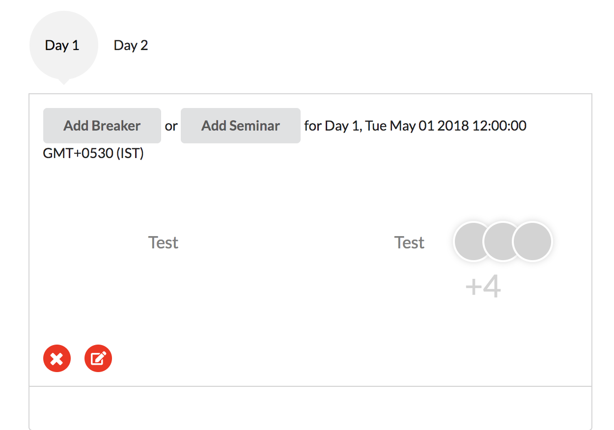Open the editor via the pencil icon

[x=98, y=358]
